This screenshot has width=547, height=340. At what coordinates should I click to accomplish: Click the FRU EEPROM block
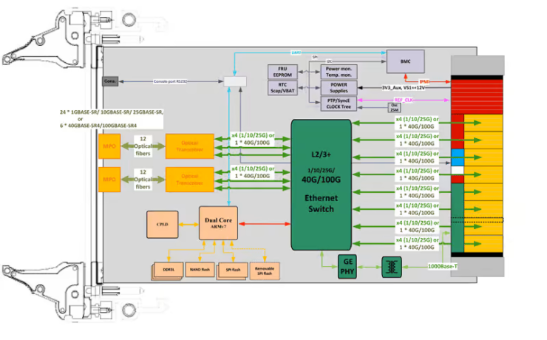coord(282,72)
